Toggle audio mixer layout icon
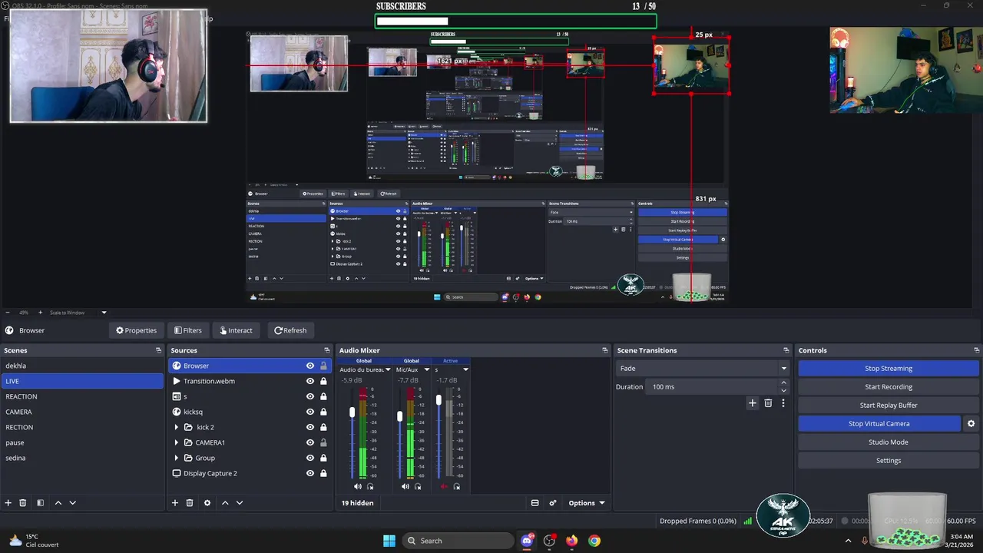The height and width of the screenshot is (553, 983). tap(535, 503)
